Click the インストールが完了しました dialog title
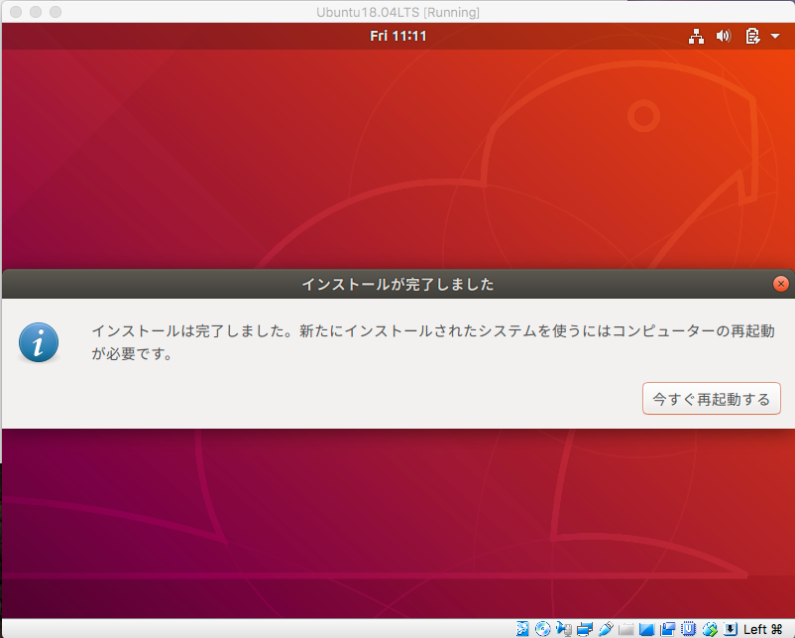The width and height of the screenshot is (795, 638). (398, 284)
